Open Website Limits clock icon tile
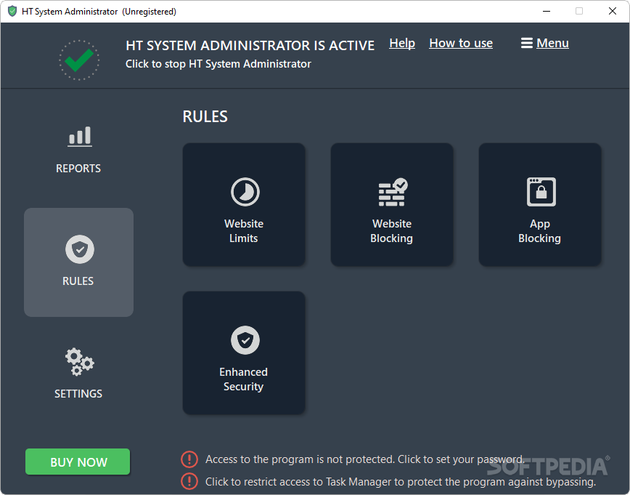This screenshot has height=495, width=630. click(245, 192)
